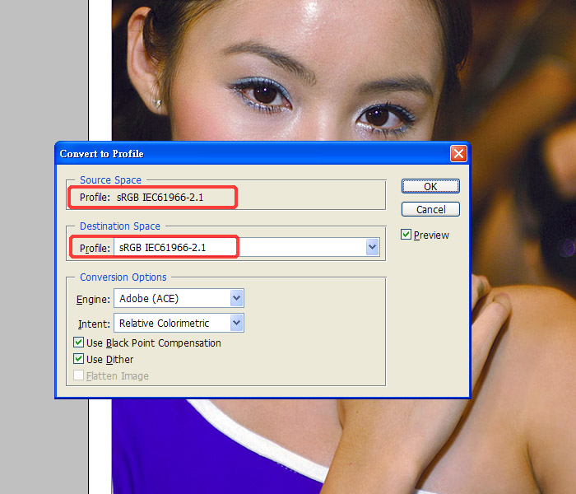Image resolution: width=576 pixels, height=494 pixels.
Task: Expand the Engine dropdown arrow
Action: pyautogui.click(x=237, y=298)
